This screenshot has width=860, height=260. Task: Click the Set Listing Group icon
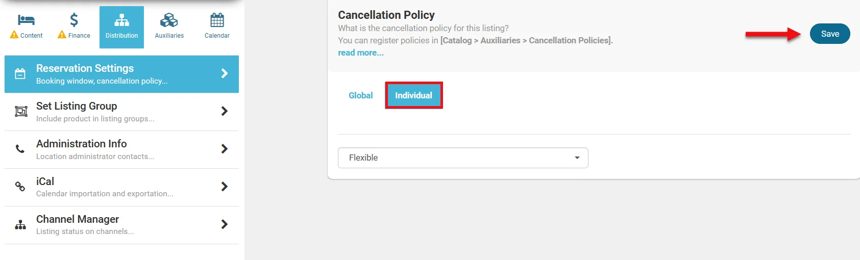[x=21, y=112]
